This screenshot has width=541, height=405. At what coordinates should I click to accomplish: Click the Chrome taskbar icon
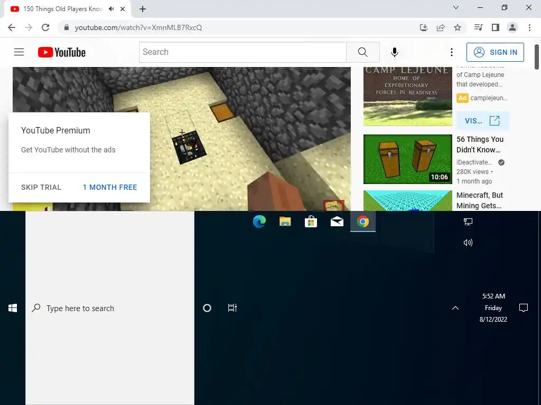point(362,221)
